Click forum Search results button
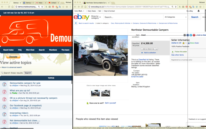This screenshot has width=206, height=129. [28, 73]
